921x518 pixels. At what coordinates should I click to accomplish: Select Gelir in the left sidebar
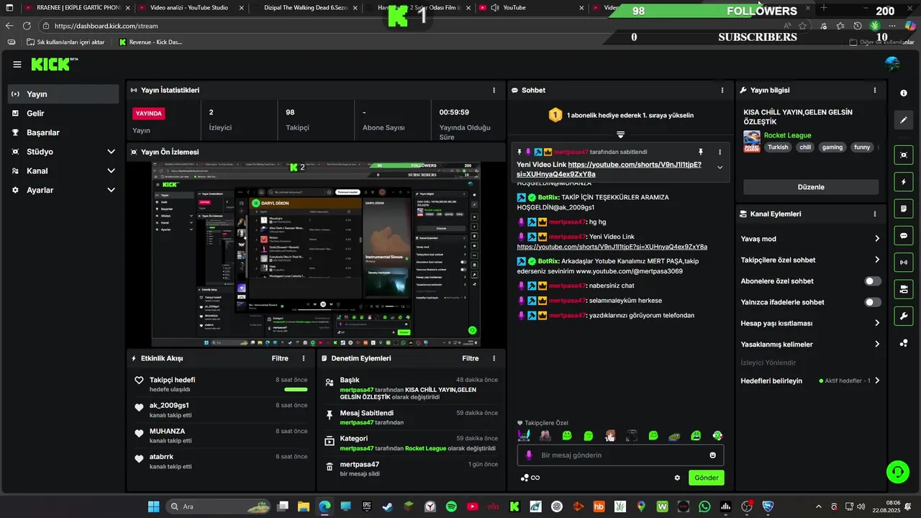tap(63, 114)
